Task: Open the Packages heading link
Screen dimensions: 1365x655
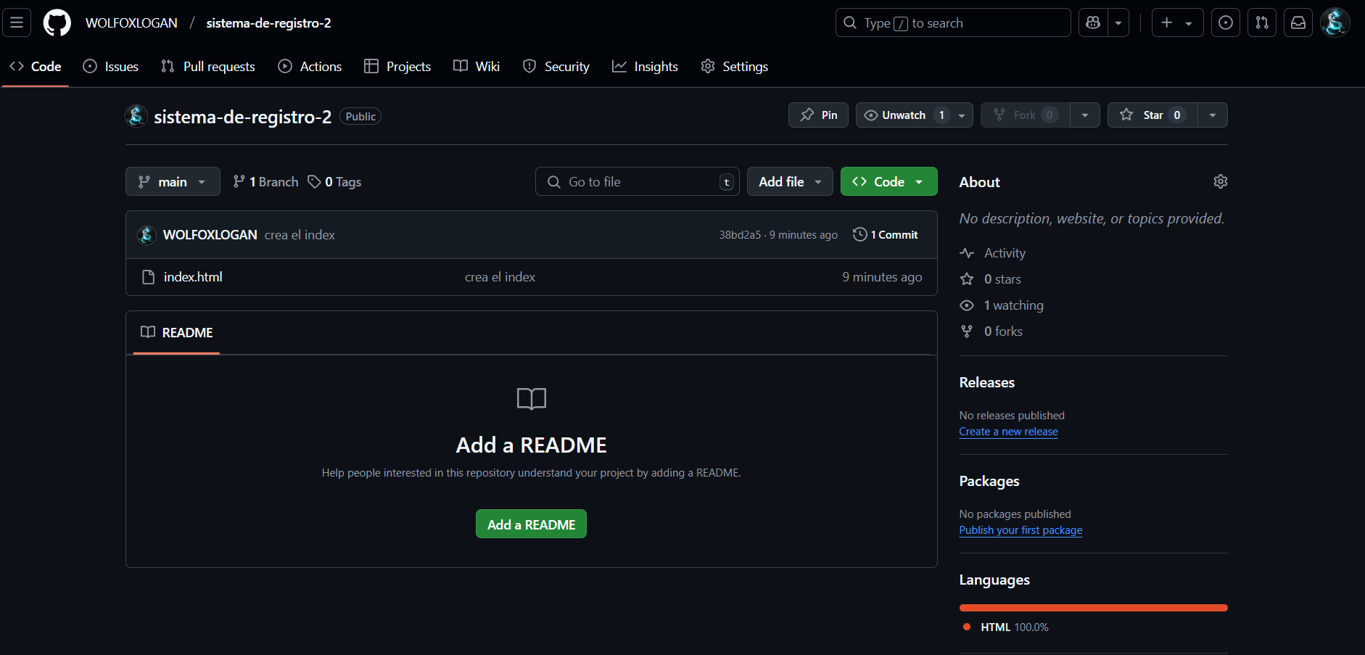Action: click(989, 481)
